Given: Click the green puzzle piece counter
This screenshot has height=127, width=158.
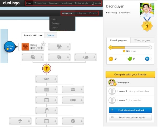Looking at the screenshot, I should click(131, 59).
